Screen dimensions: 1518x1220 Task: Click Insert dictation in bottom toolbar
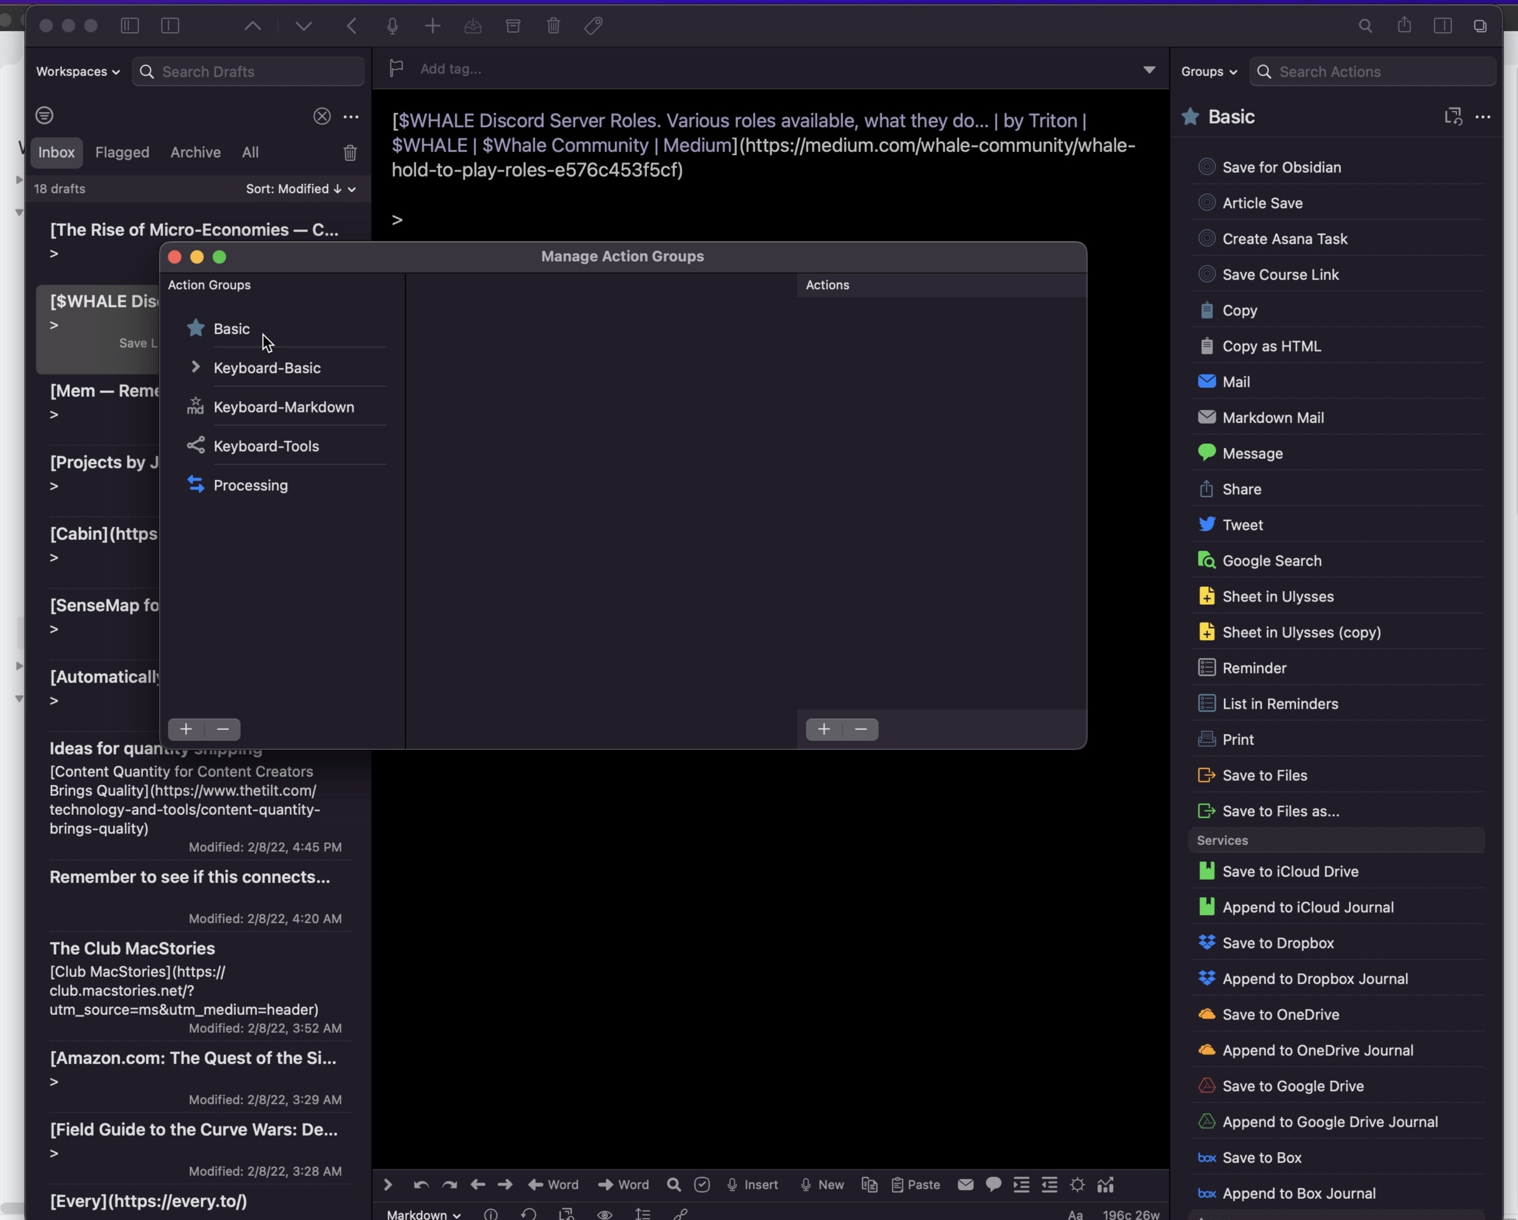coord(752,1185)
